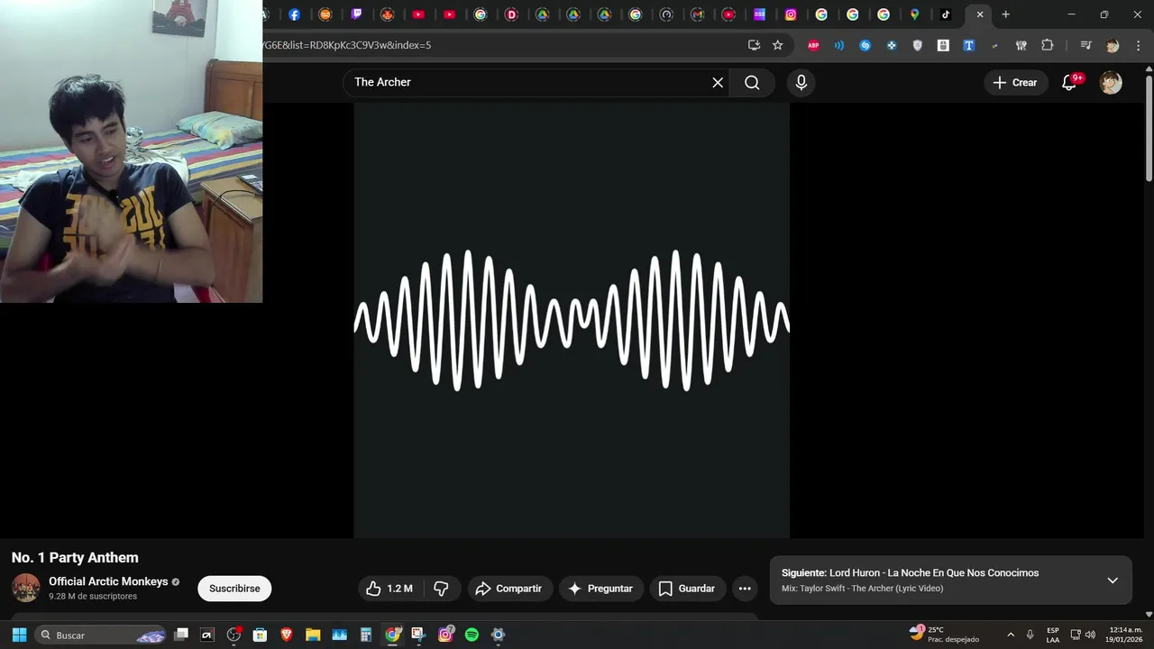Open Settings gear from the taskbar
The height and width of the screenshot is (649, 1154).
coord(498,635)
